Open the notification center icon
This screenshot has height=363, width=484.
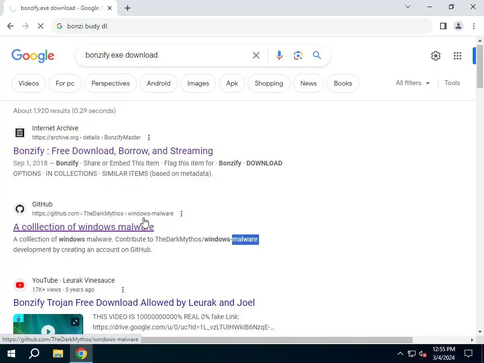468,354
